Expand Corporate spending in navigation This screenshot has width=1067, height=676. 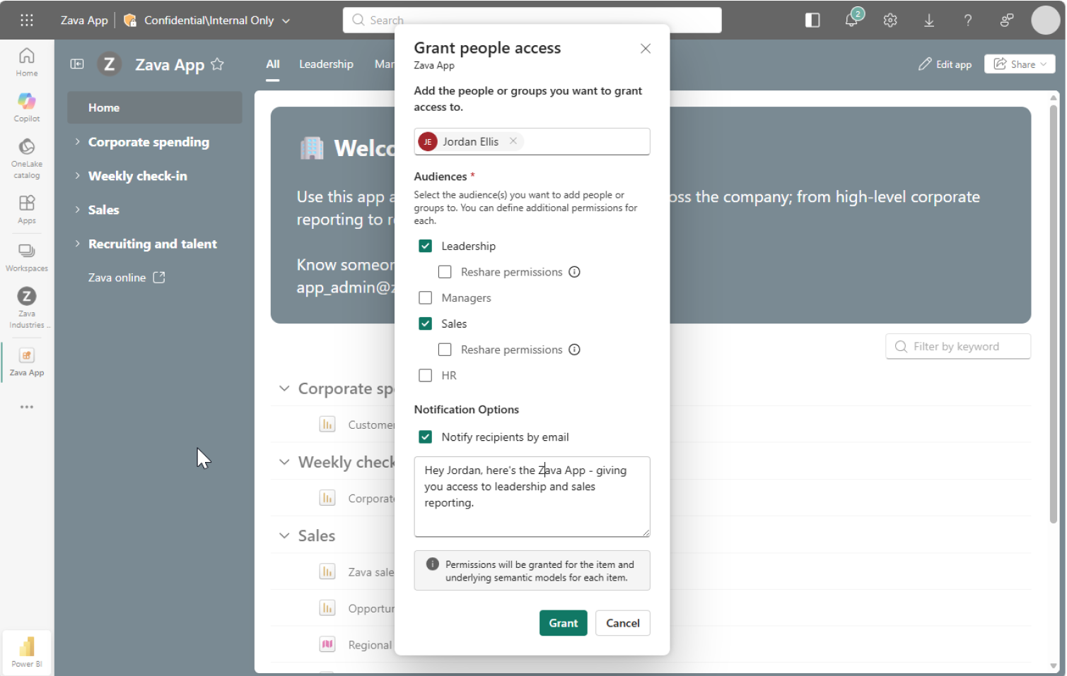pyautogui.click(x=77, y=142)
